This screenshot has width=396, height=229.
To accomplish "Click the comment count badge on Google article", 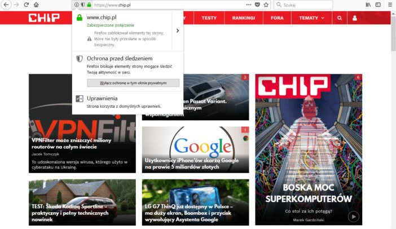I will point(245,130).
